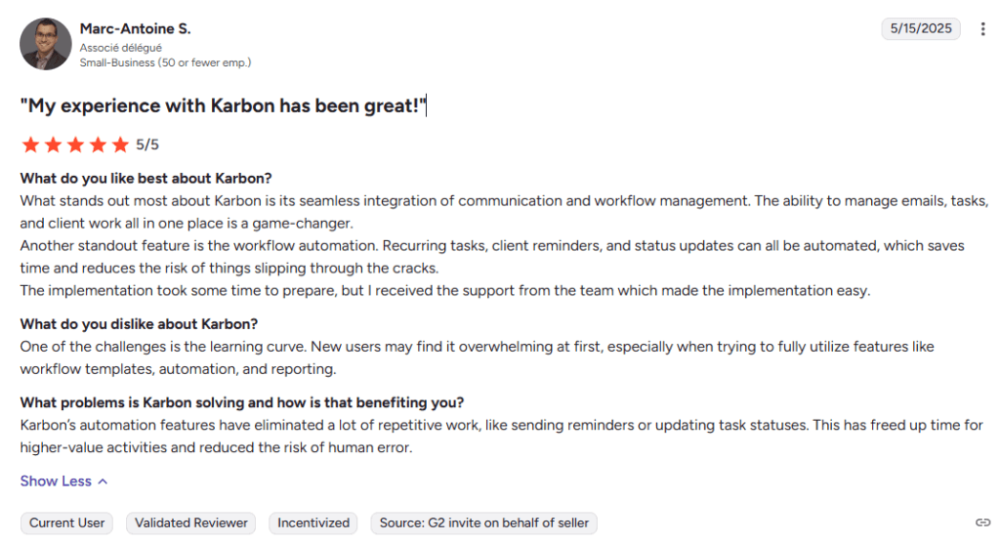
Task: Select the Validated Reviewer tag
Action: (190, 522)
